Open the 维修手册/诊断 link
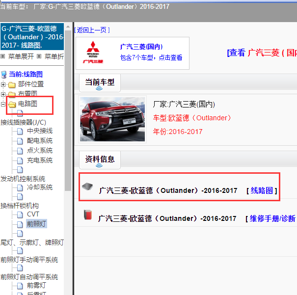Viewport: 297px width, 295px height. (272, 218)
